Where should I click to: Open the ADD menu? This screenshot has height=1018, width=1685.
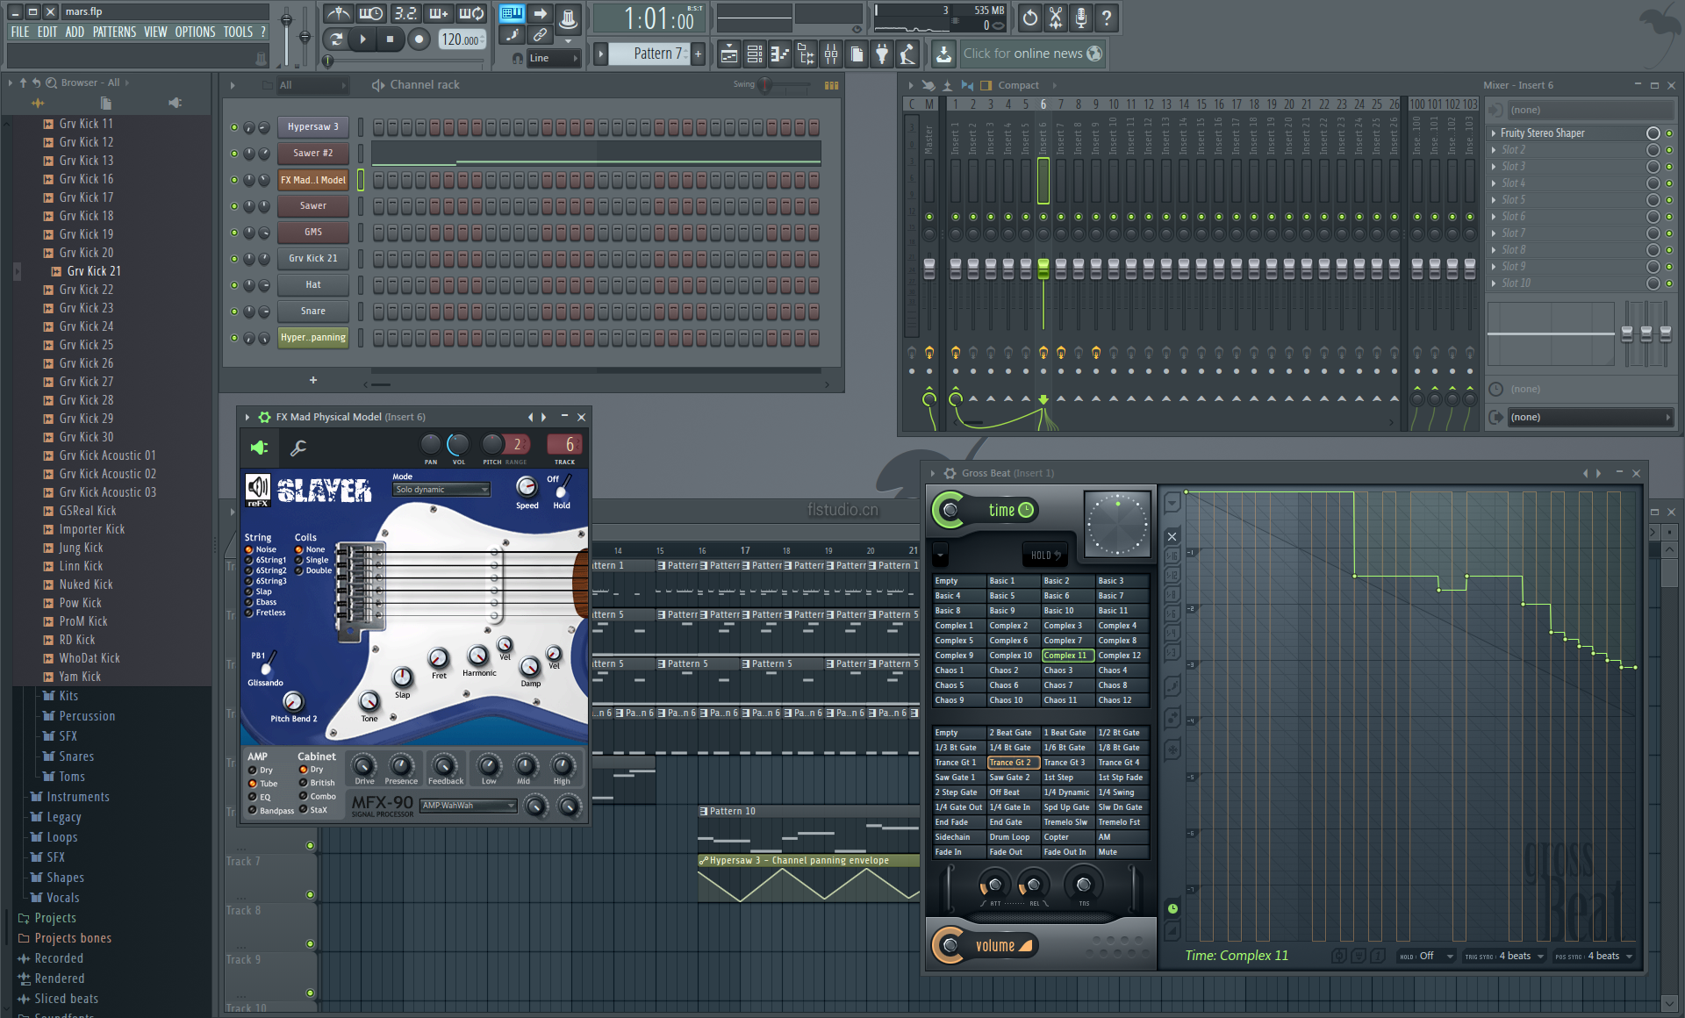[75, 32]
